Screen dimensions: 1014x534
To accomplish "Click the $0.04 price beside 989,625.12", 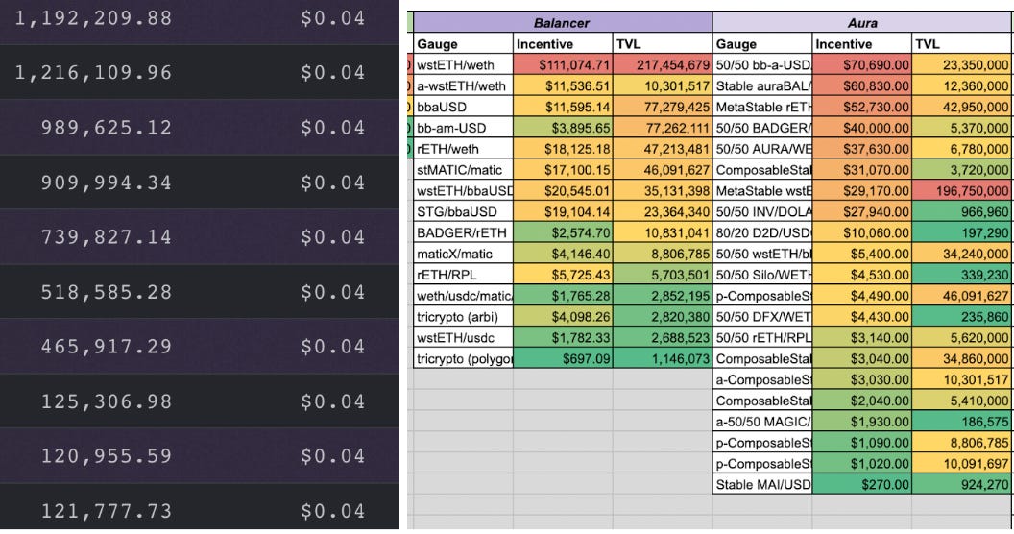I will pos(332,128).
